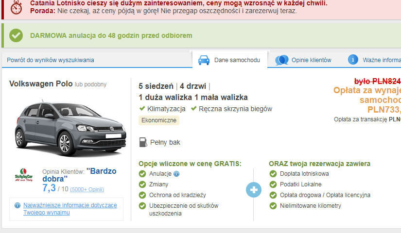Open Najważniejsze informacje dotyczące Twojego wynajmu link

[70, 209]
